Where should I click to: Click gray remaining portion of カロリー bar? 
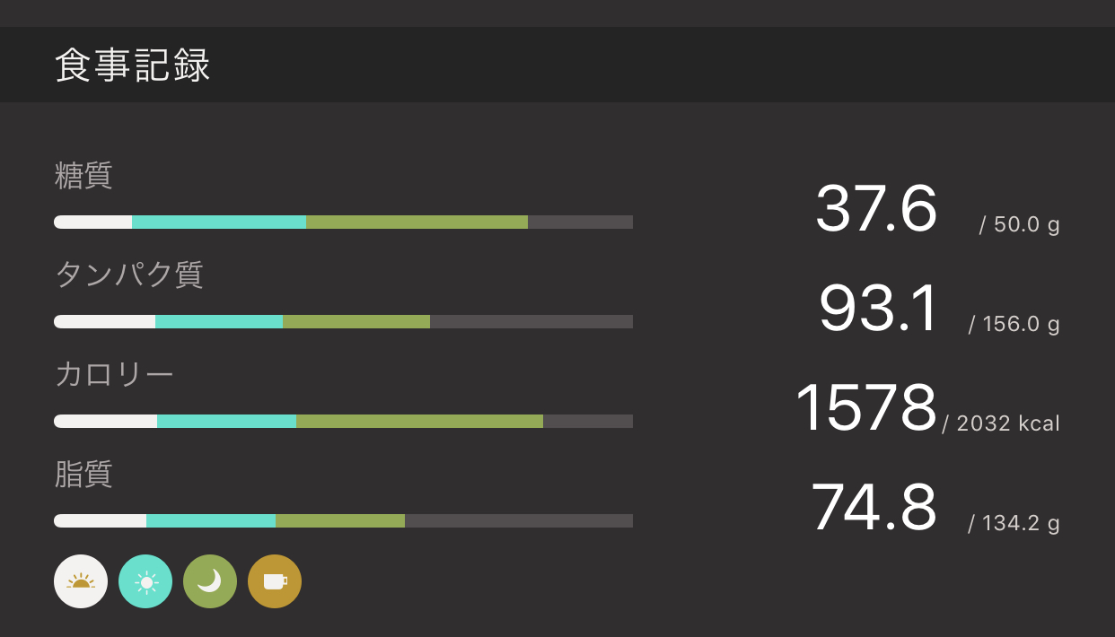(588, 422)
